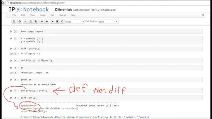Click the Out[5]: prompt label

14,73
